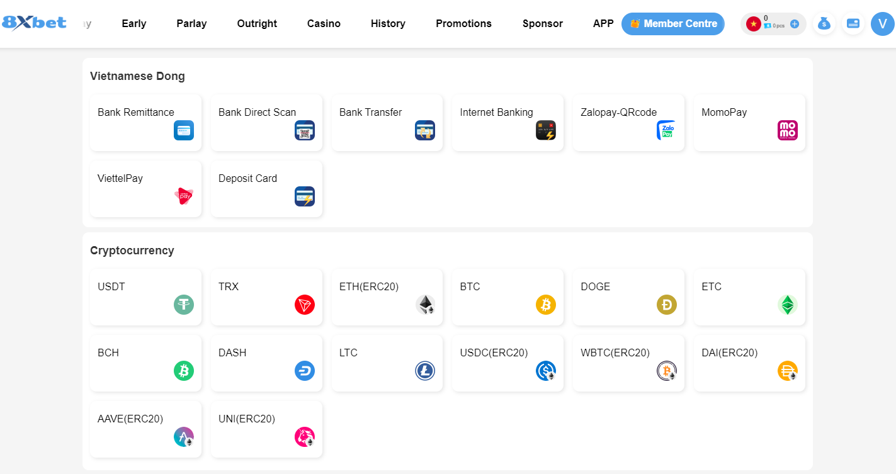The height and width of the screenshot is (474, 896).
Task: Select the BTC bitcoin icon
Action: click(x=545, y=305)
